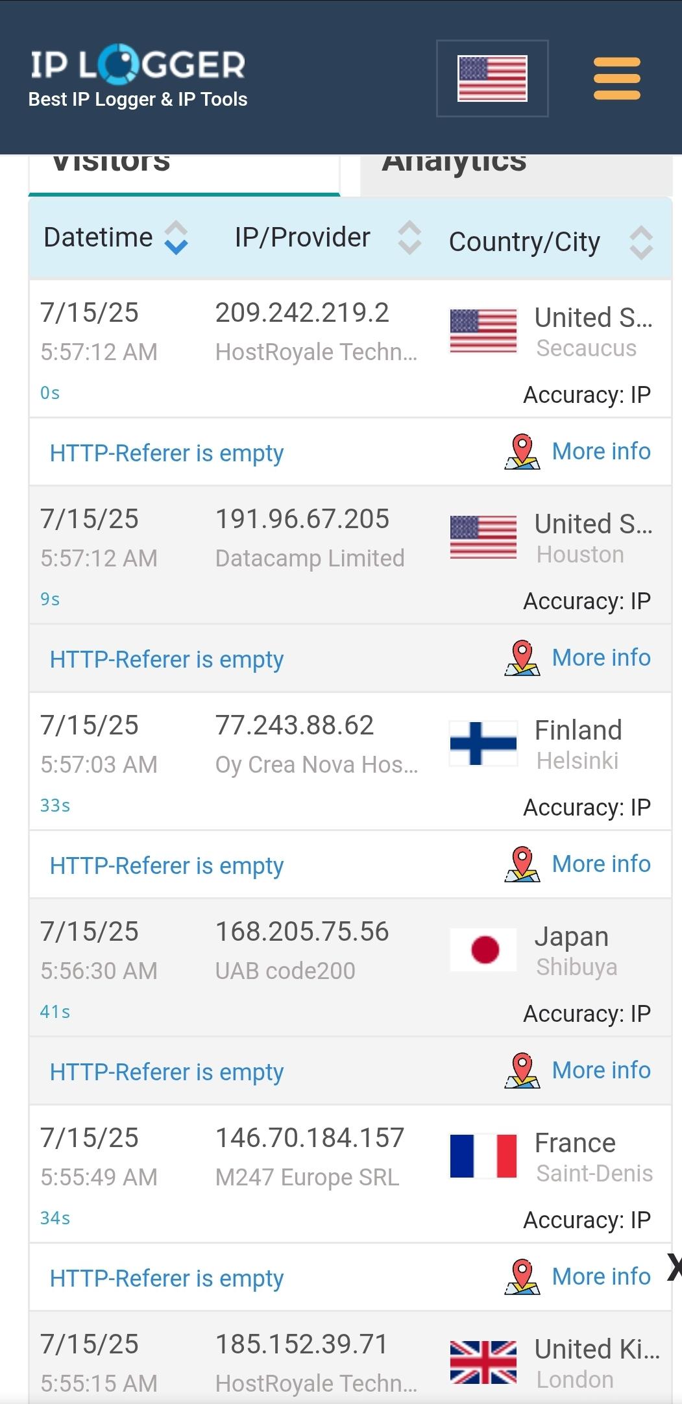
Task: Select IP address 146.70.184.157
Action: [310, 1138]
